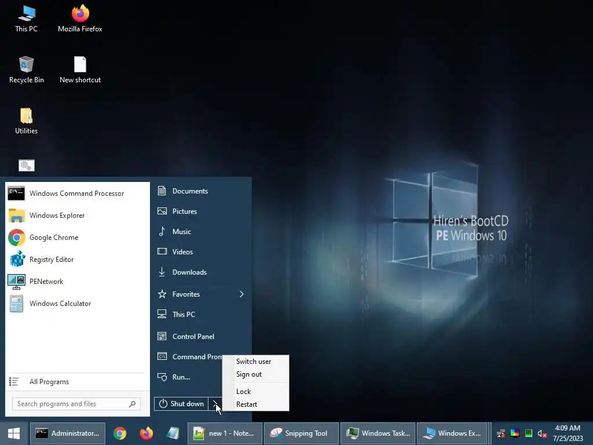Select the gear settings desktop icon above Start menu
This screenshot has width=593, height=445.
click(x=27, y=165)
